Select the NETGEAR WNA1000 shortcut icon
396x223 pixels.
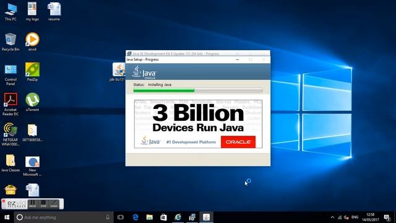coord(11,134)
